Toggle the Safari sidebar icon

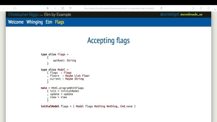point(15,8)
